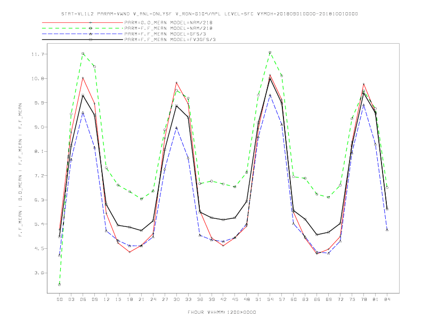
Task: Click x-axis forecast hour label 12
Action: pos(107,299)
